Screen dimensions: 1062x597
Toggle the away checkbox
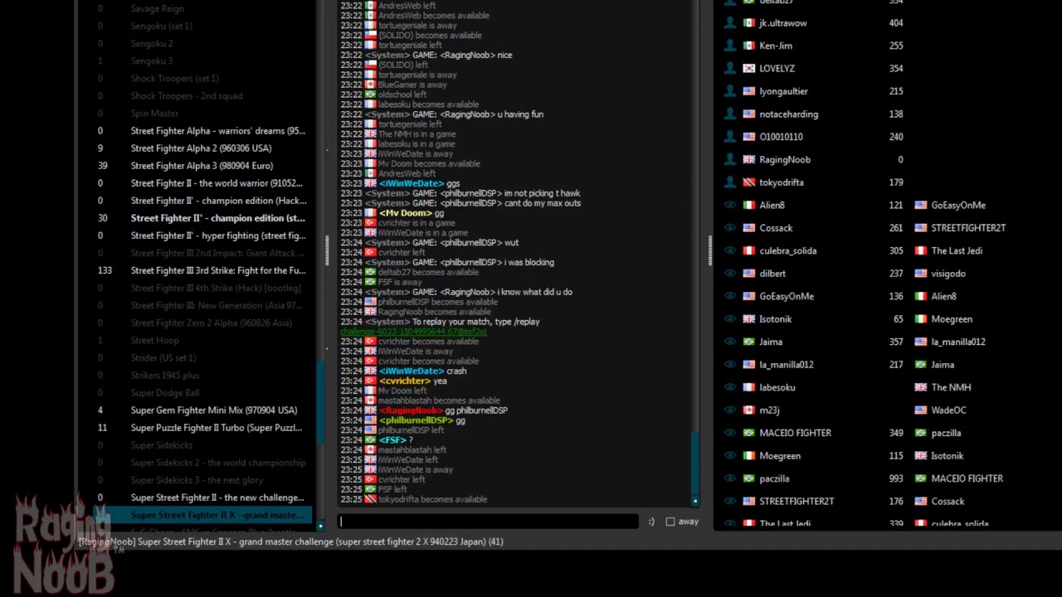point(670,522)
